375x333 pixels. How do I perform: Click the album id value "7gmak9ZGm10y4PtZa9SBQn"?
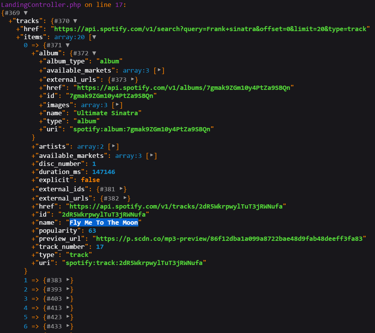pyautogui.click(x=111, y=96)
